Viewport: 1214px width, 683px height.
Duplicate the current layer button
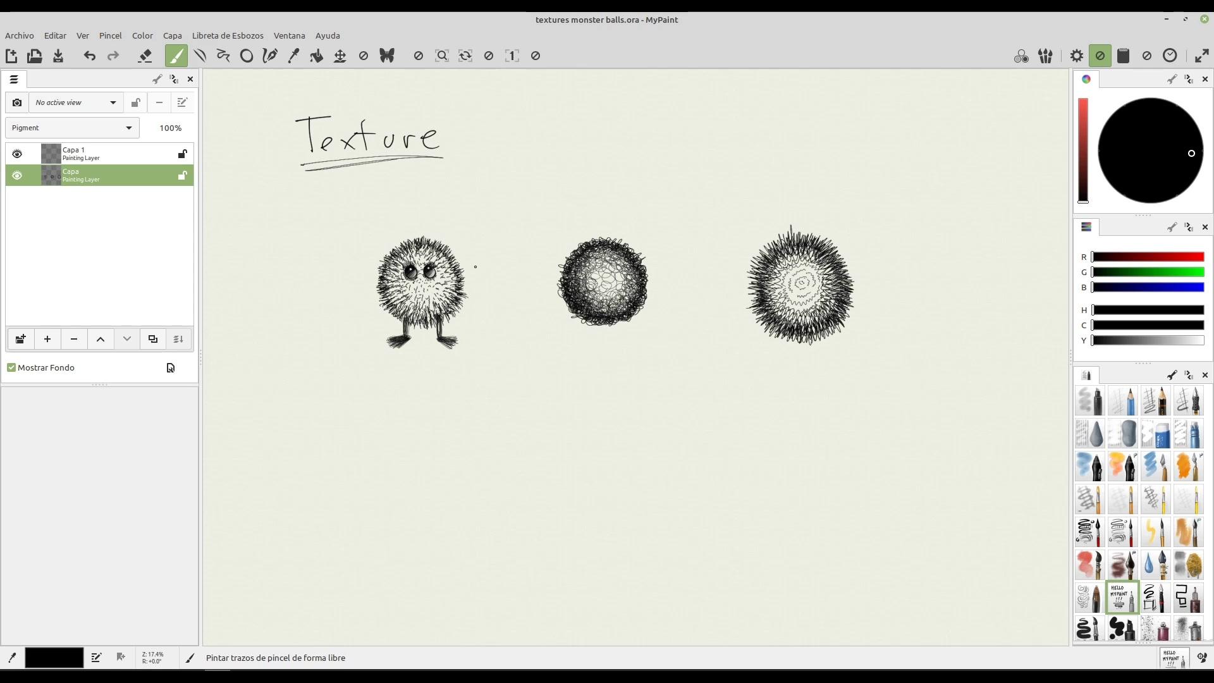coord(153,339)
